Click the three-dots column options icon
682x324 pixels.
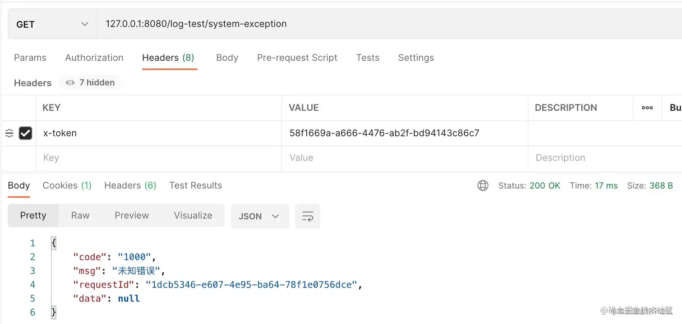click(x=647, y=108)
